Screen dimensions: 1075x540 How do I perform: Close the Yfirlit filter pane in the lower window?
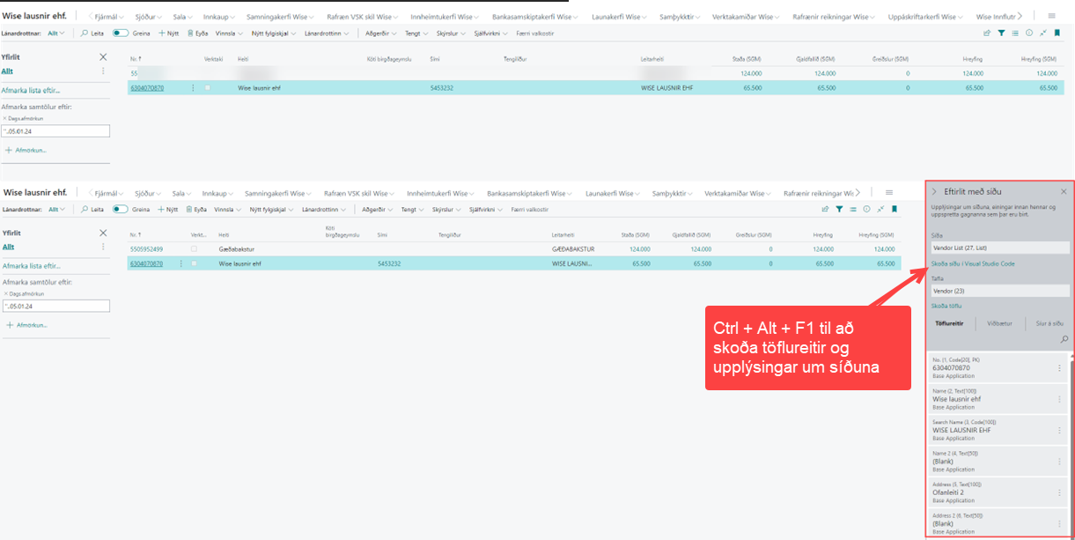[x=103, y=233]
